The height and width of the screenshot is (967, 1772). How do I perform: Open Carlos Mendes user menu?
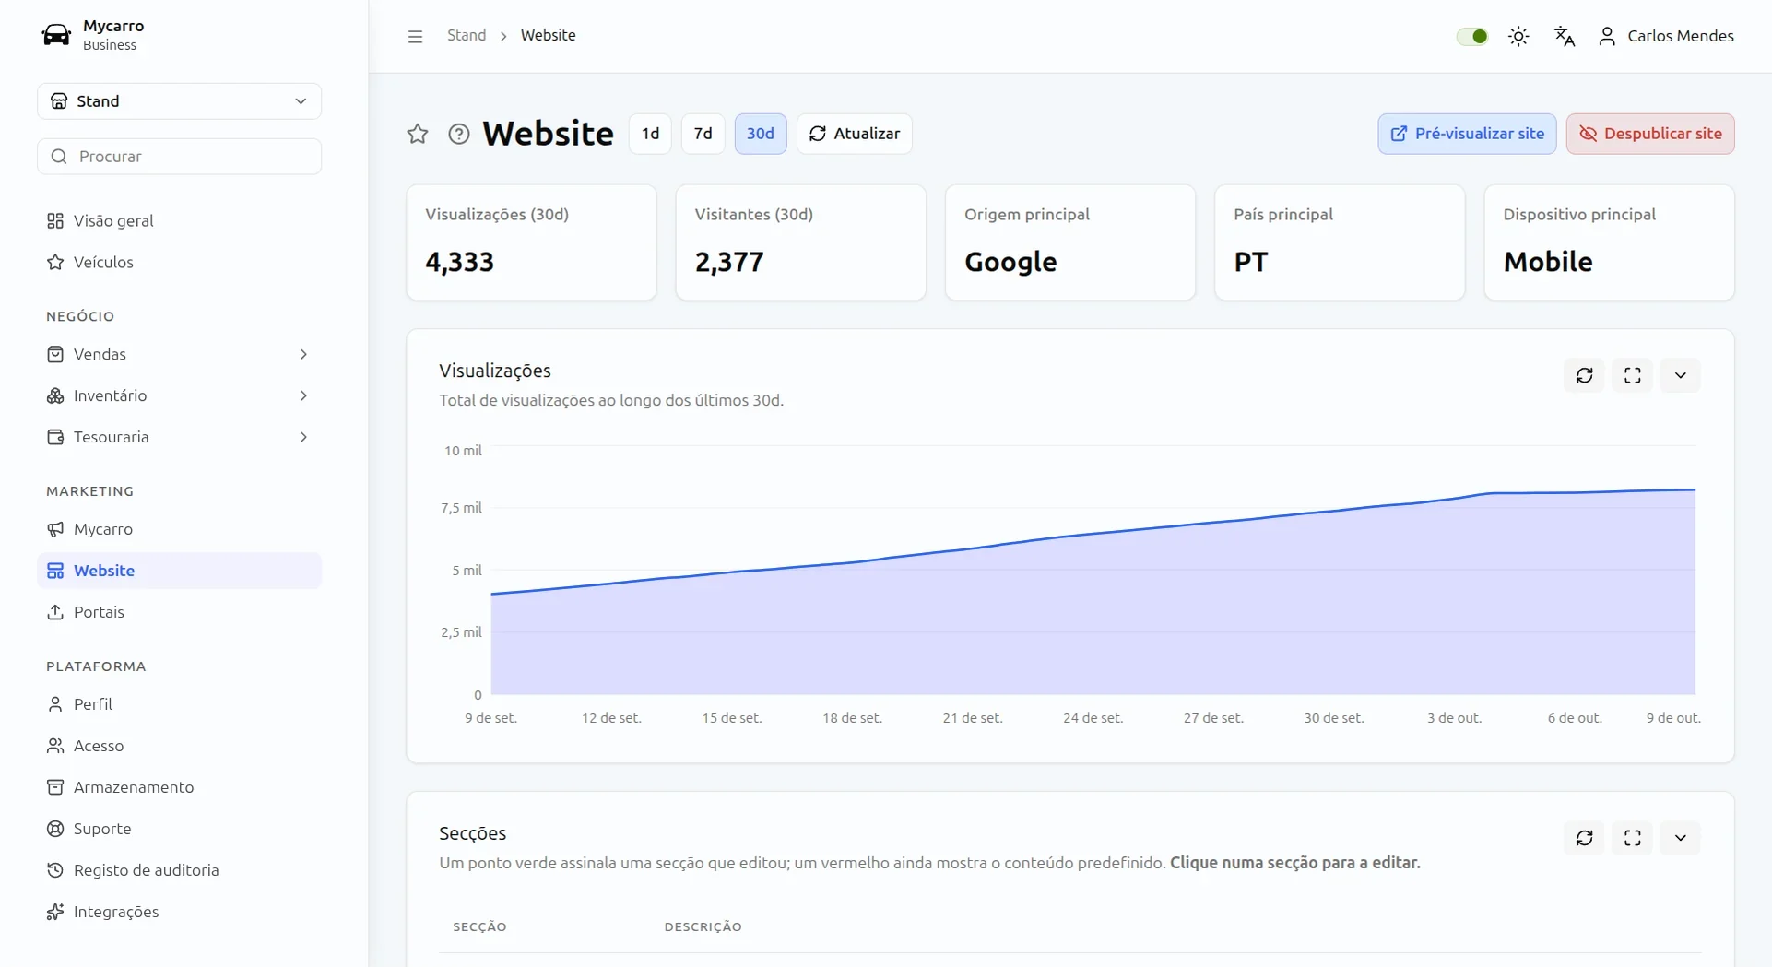(x=1666, y=36)
